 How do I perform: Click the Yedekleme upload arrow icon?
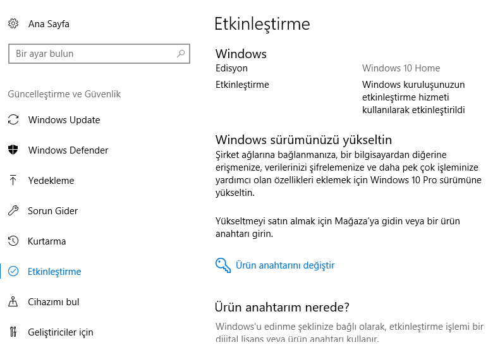[13, 181]
